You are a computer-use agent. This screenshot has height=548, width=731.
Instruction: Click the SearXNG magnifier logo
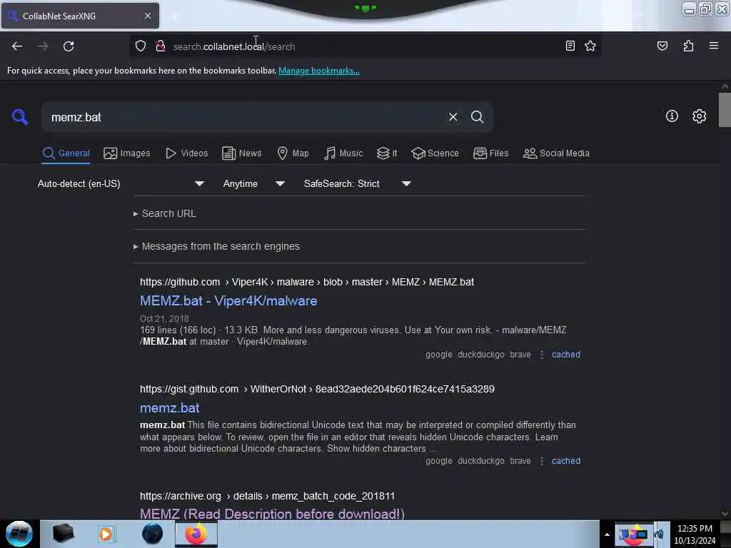tap(20, 116)
